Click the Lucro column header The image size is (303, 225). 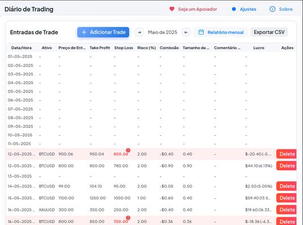[259, 48]
